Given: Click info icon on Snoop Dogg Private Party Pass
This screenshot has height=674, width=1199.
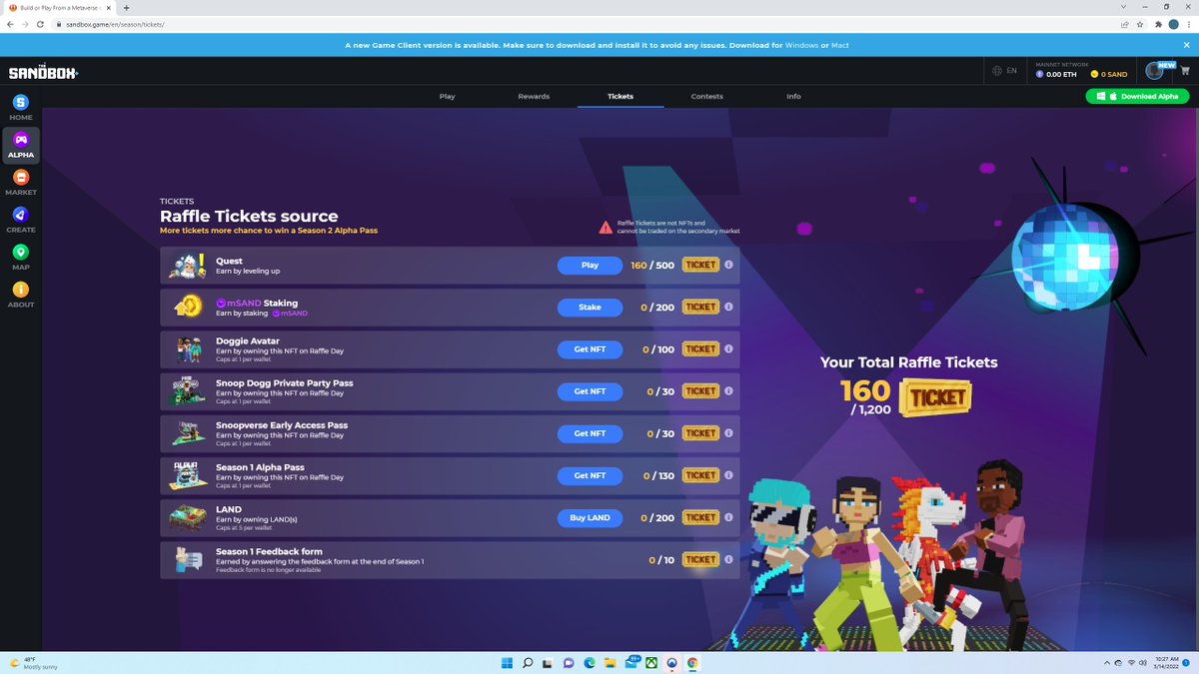Looking at the screenshot, I should (x=728, y=390).
